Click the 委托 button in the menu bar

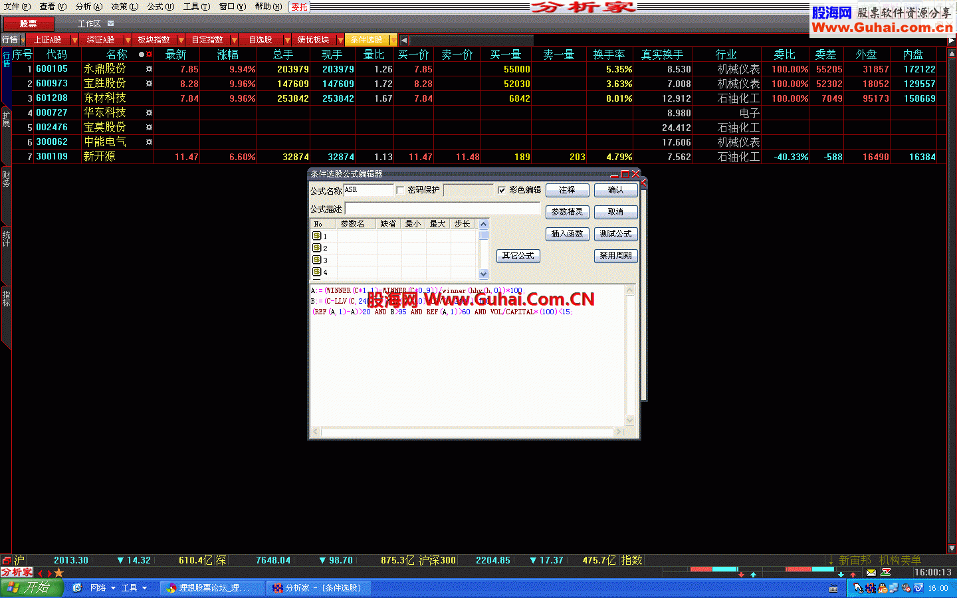pos(300,7)
